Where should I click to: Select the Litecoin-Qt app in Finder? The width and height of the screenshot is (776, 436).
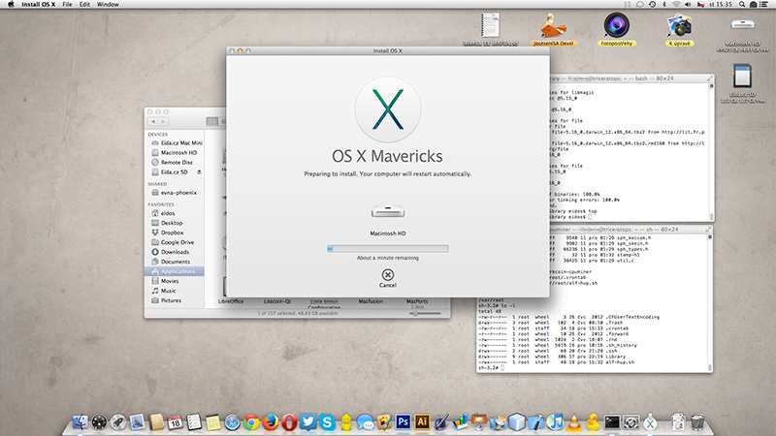277,301
